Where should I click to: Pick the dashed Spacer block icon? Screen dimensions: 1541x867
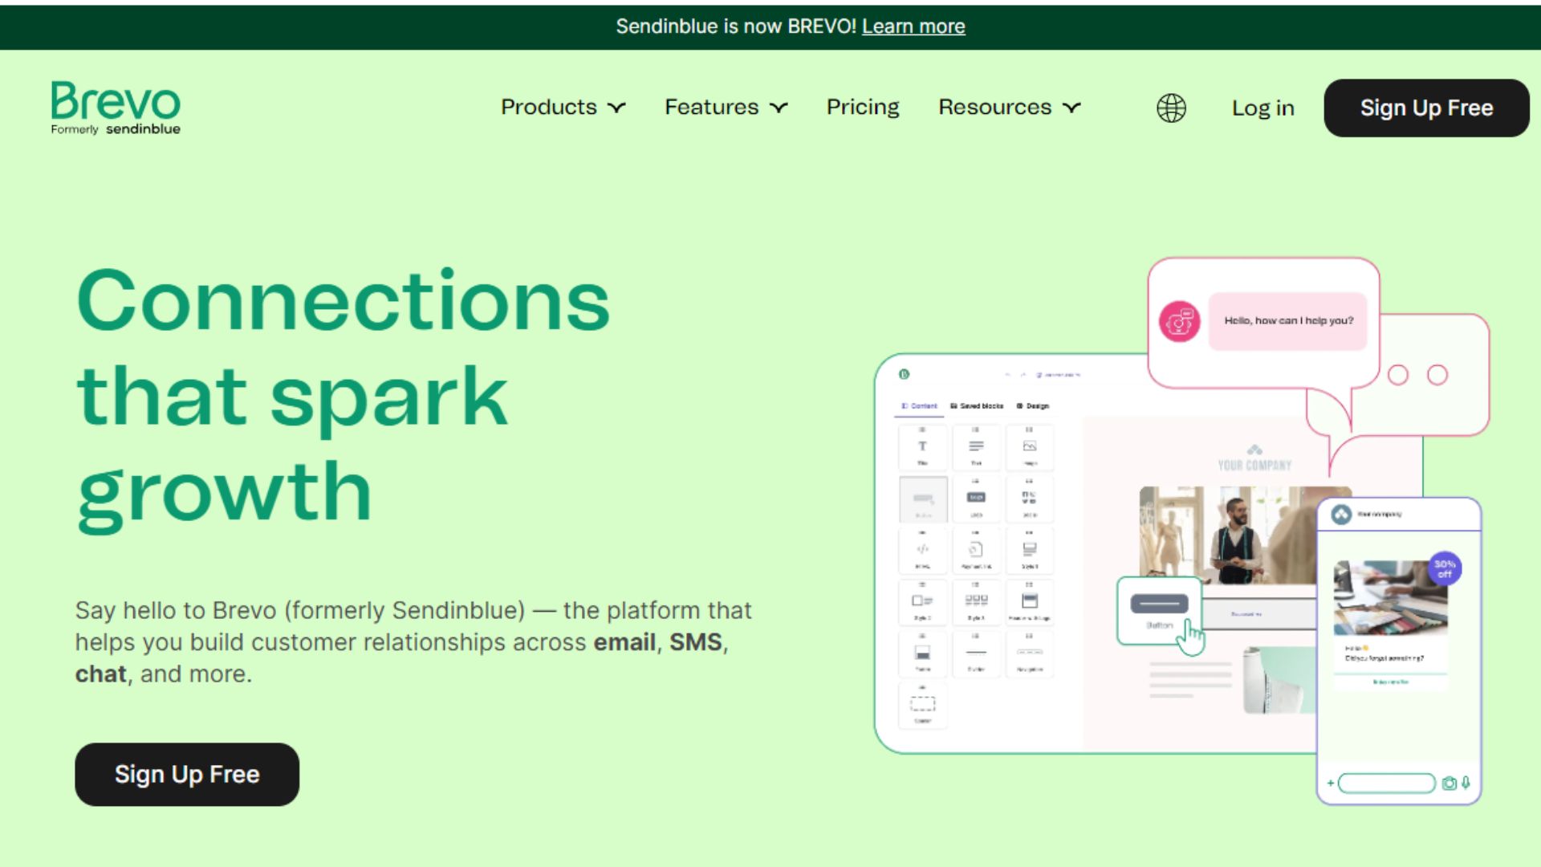[922, 706]
